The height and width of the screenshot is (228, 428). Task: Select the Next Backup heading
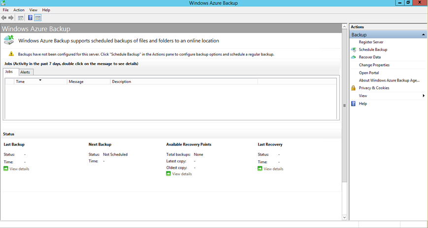coord(100,144)
